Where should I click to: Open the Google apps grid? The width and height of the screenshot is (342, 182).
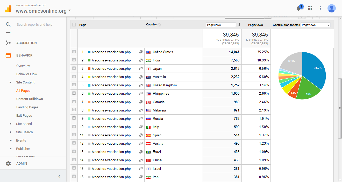click(310, 8)
